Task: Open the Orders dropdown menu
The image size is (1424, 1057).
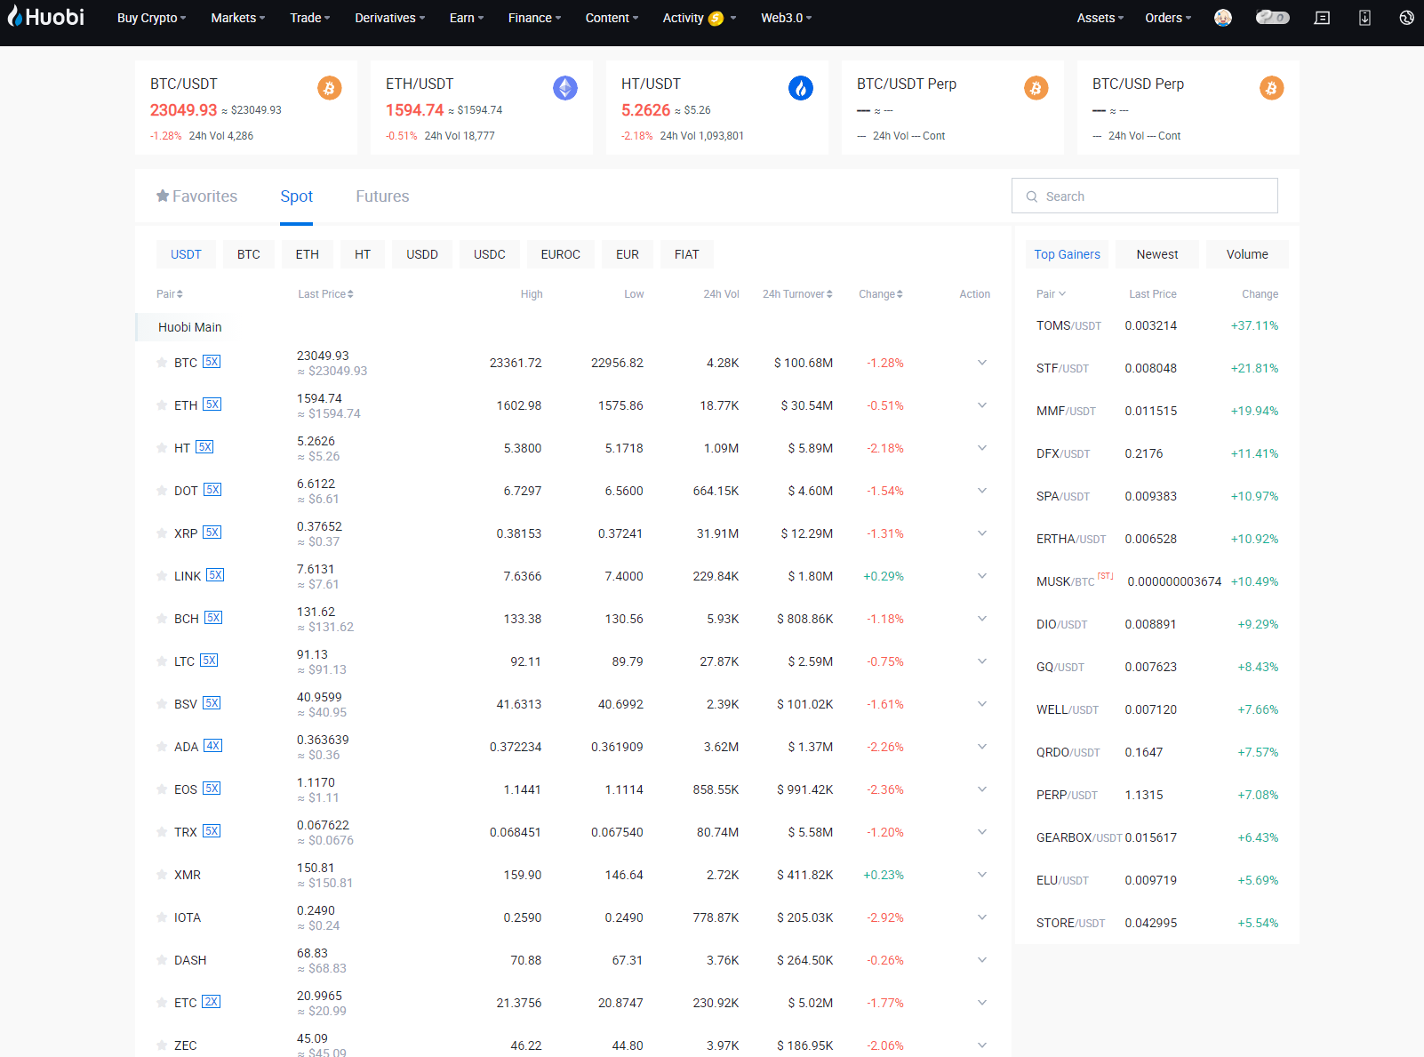Action: click(x=1168, y=18)
